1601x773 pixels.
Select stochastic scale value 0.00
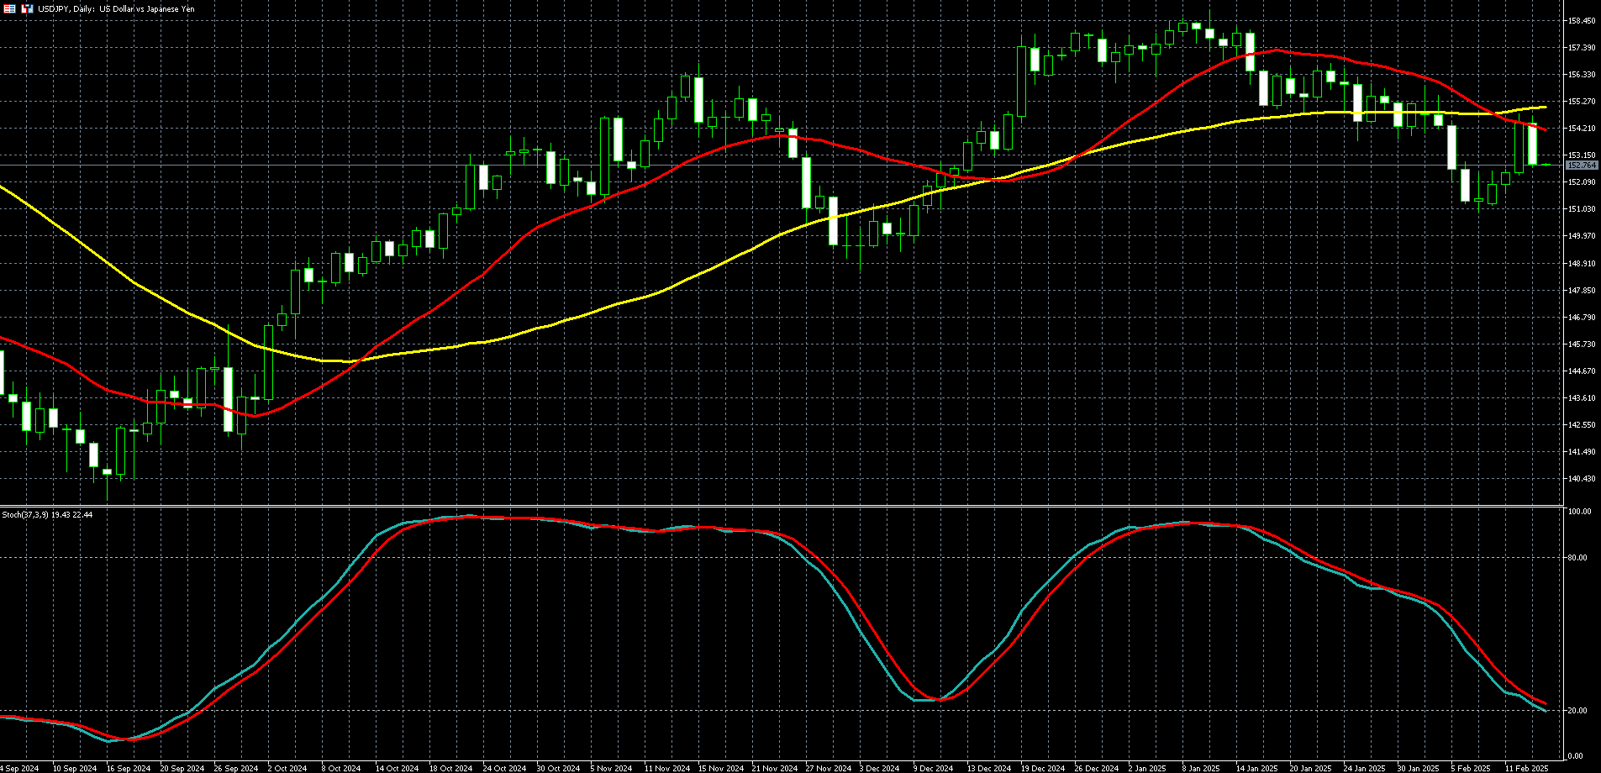(1577, 756)
